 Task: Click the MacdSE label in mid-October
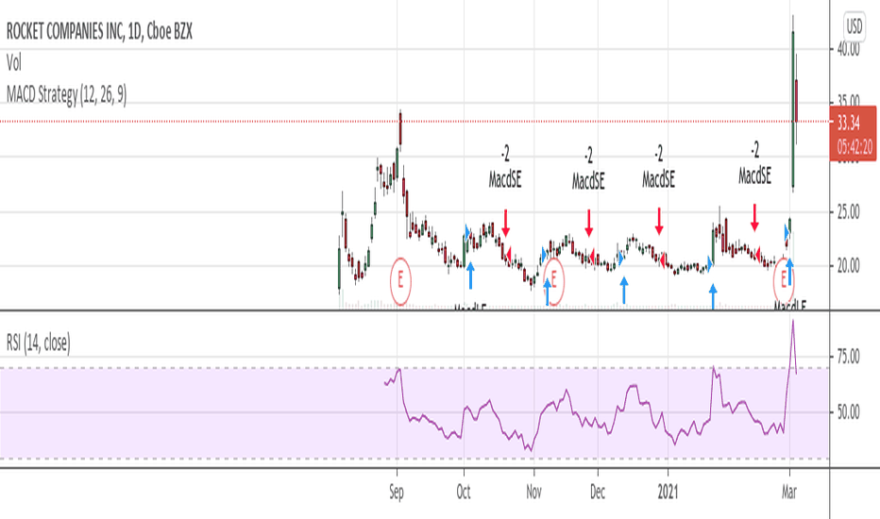pos(505,179)
